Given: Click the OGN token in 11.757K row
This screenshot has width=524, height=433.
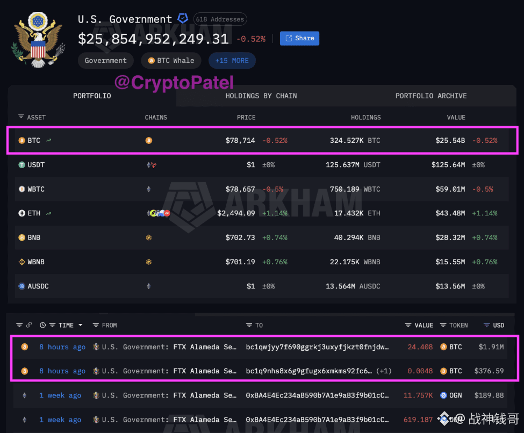Looking at the screenshot, I should click(x=451, y=395).
